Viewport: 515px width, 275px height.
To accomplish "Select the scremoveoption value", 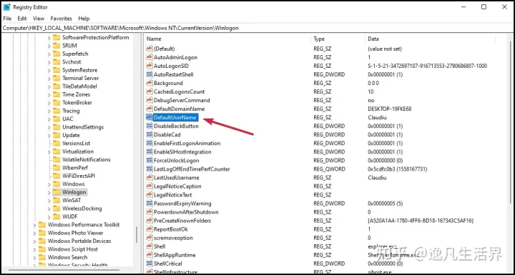I will tap(173, 238).
